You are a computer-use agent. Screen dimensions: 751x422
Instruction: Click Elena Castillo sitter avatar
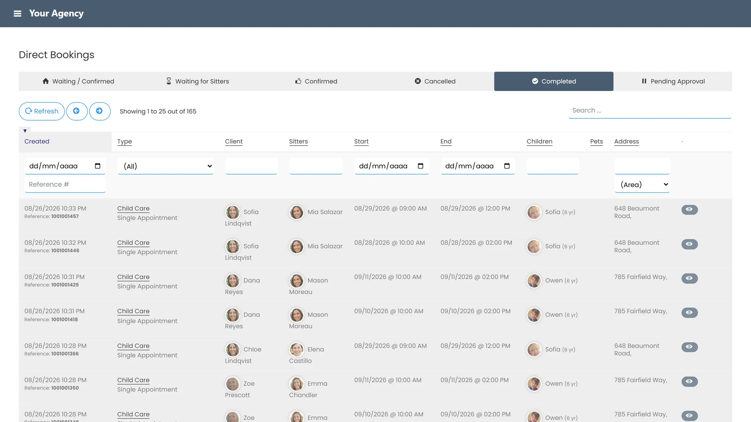click(296, 350)
